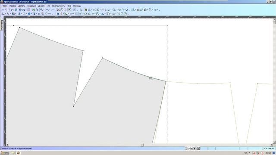Open dropdown arrow next to plot printer icon

pos(26,10)
